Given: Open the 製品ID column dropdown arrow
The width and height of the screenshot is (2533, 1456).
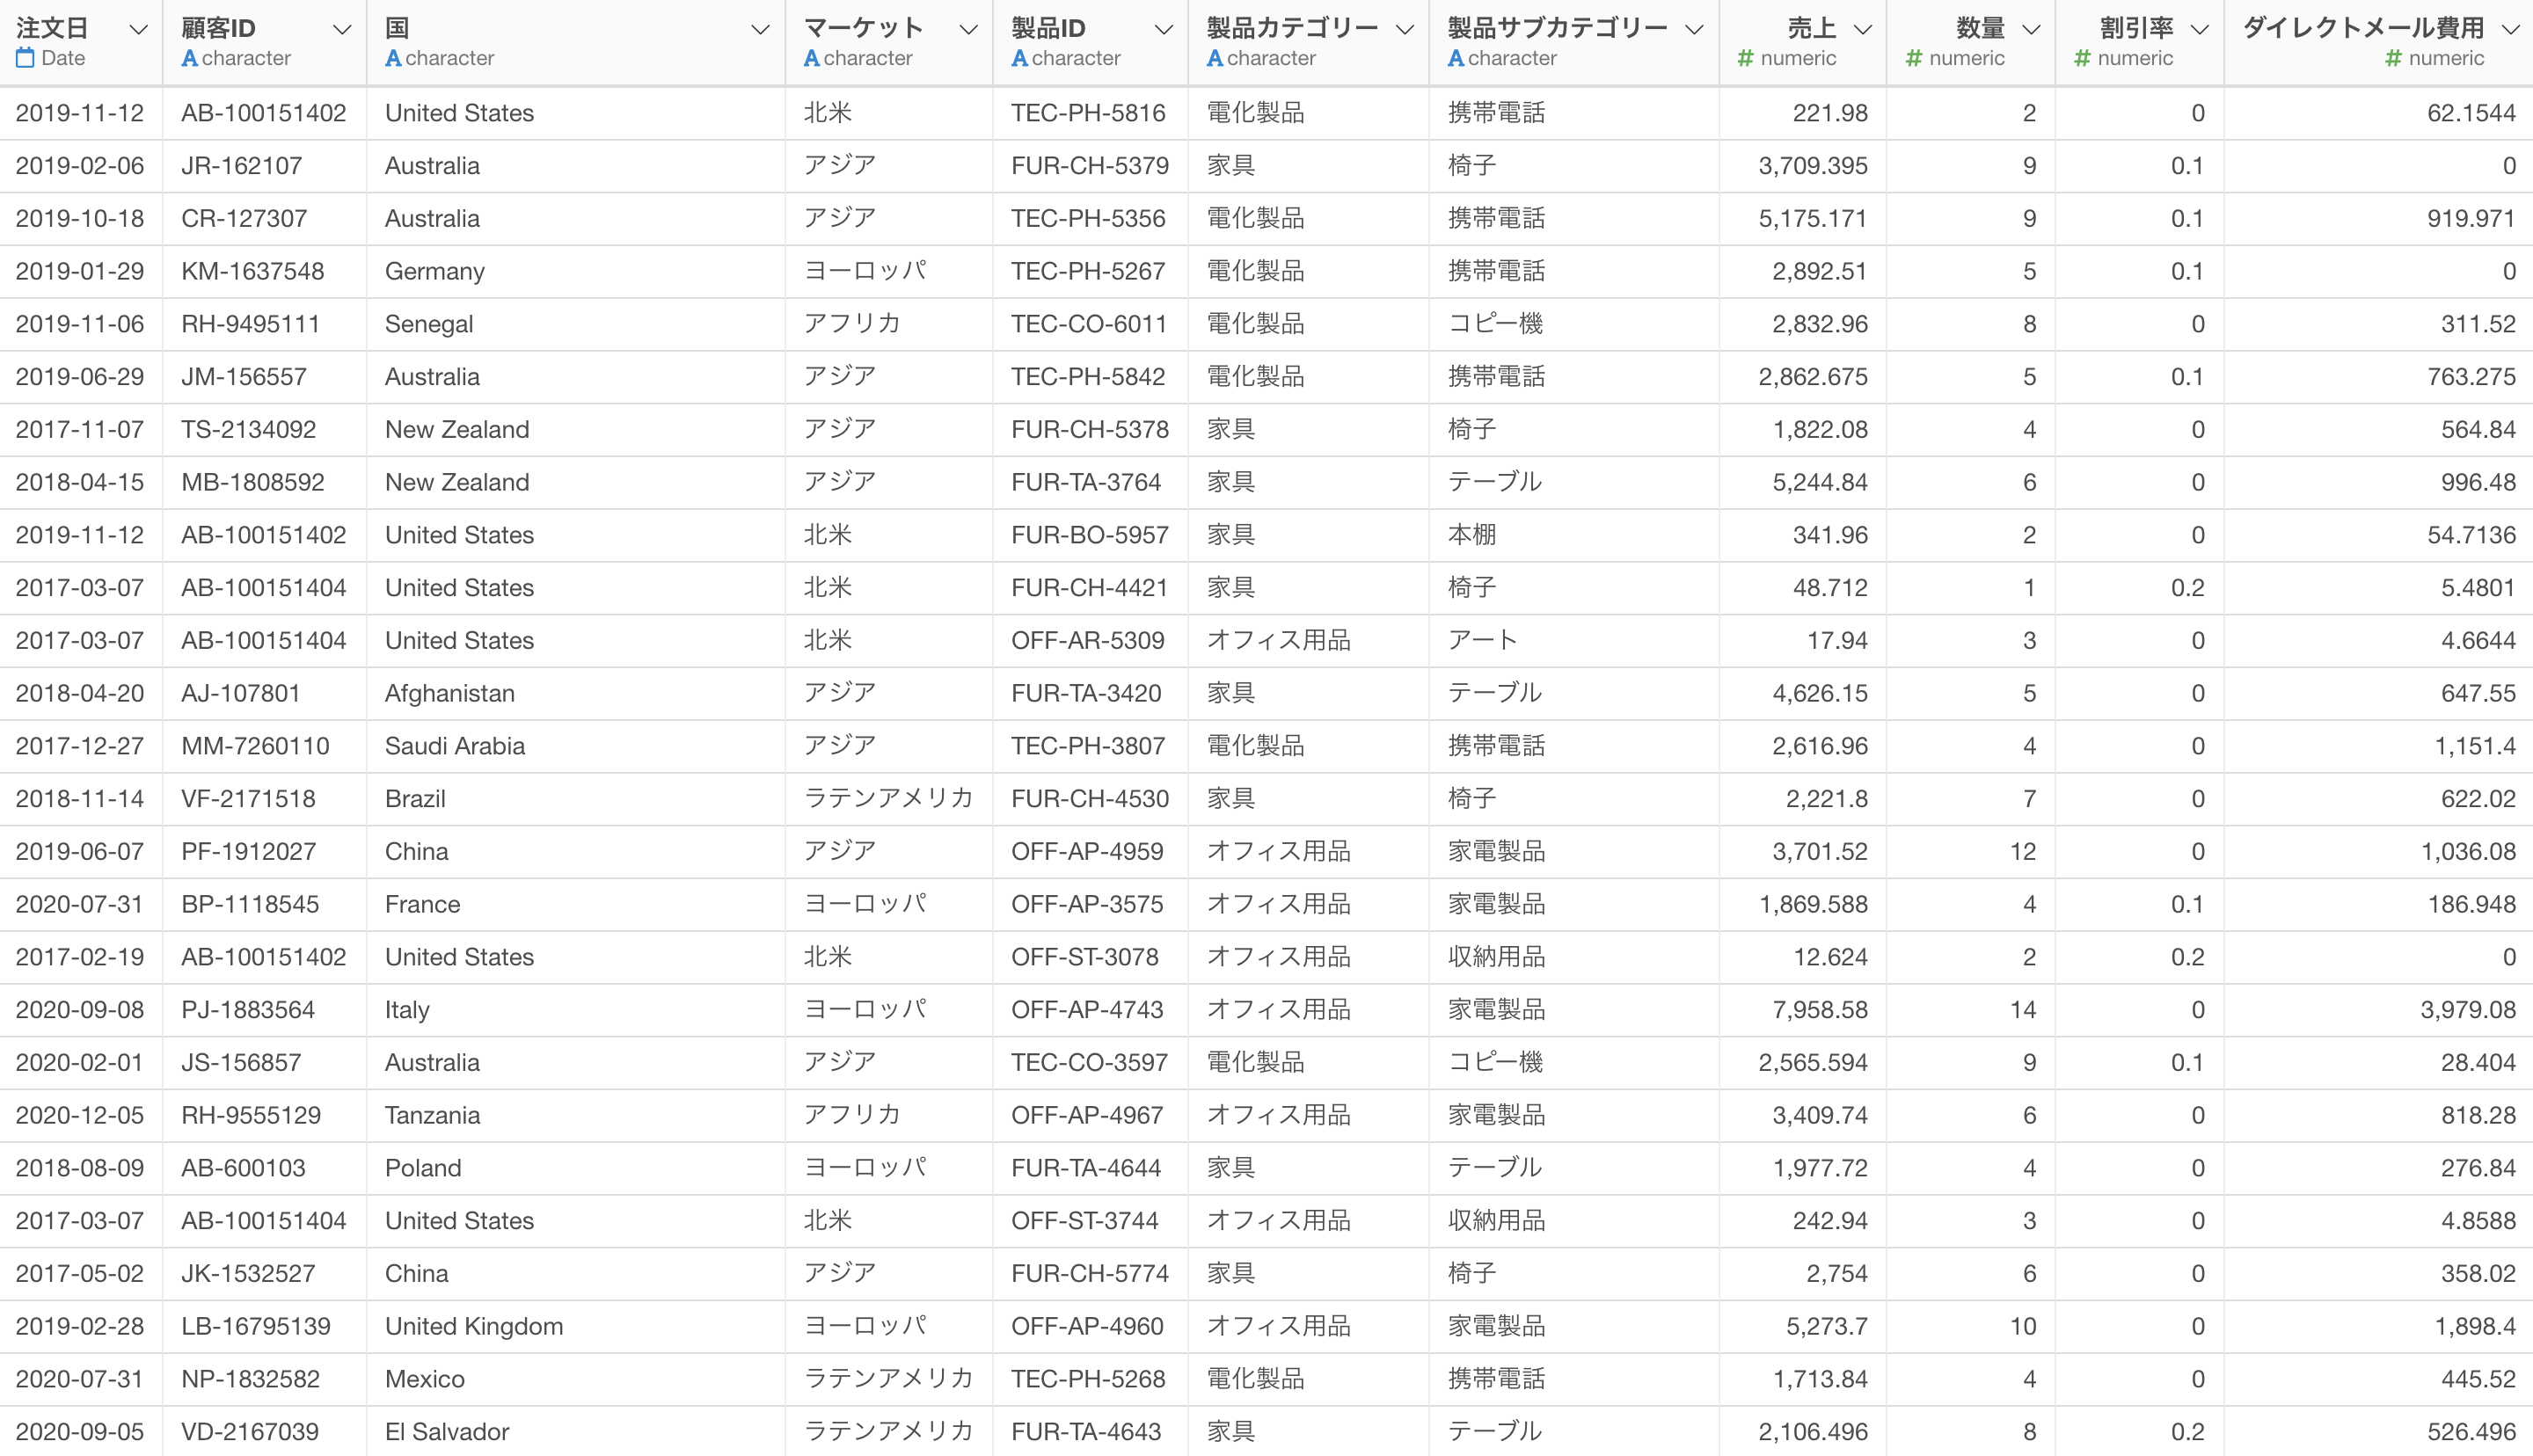Looking at the screenshot, I should click(1163, 30).
